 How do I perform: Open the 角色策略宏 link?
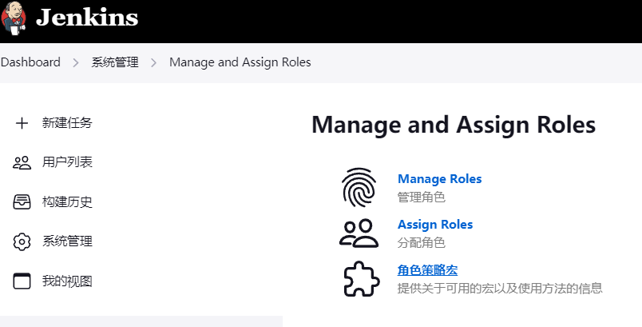tap(427, 270)
